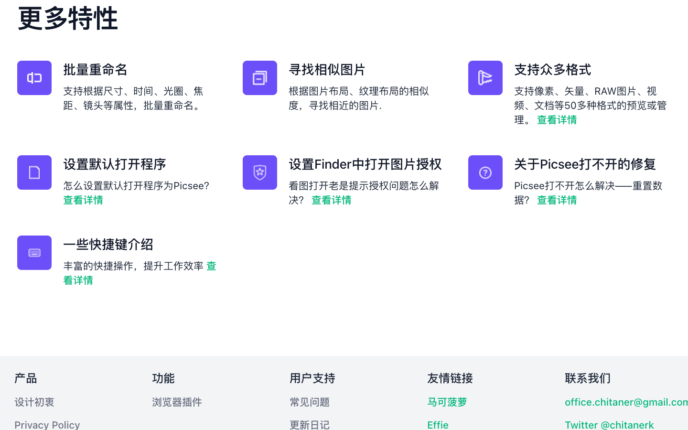Click the find similar images icon
This screenshot has width=688, height=430.
(259, 78)
